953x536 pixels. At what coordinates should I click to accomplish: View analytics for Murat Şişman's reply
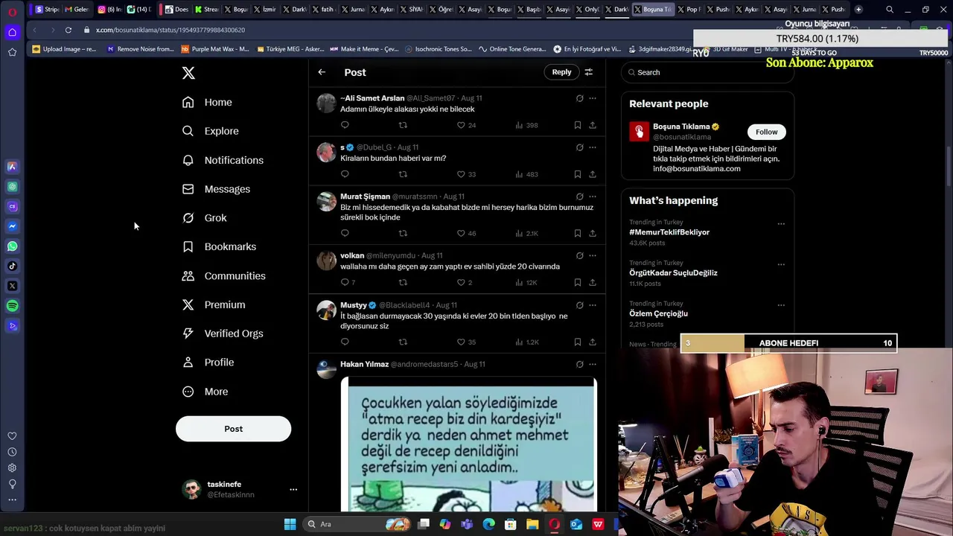click(x=520, y=233)
